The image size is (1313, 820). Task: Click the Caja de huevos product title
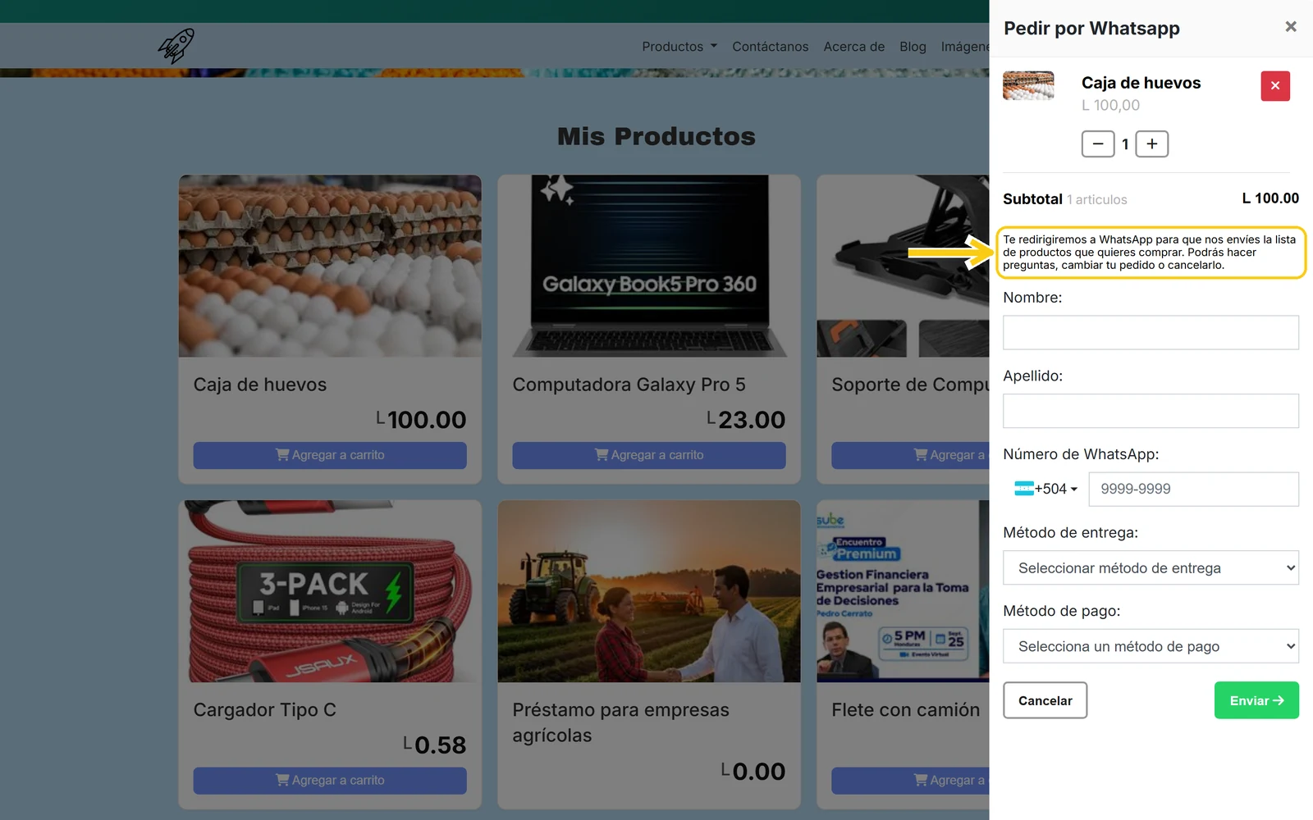click(x=260, y=385)
